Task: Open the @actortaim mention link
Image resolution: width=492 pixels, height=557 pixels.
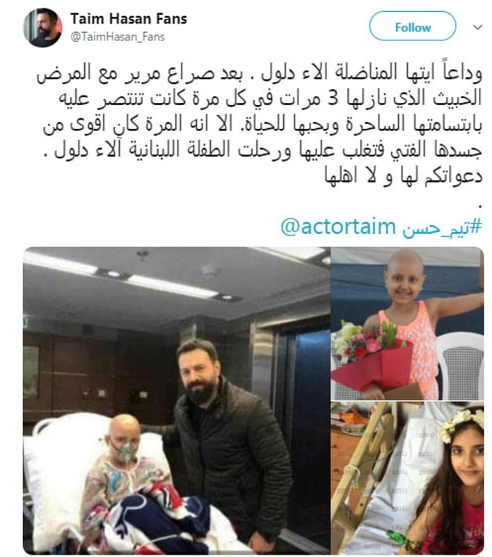Action: [x=338, y=226]
